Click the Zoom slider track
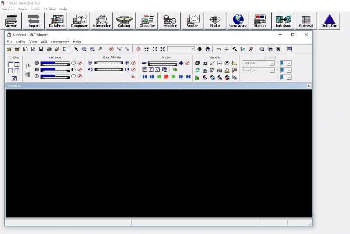Screen dimensions: 350x234 [108, 63]
